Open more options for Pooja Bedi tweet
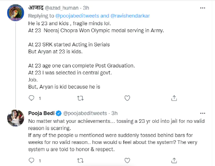The height and width of the screenshot is (166, 215). pos(202,113)
